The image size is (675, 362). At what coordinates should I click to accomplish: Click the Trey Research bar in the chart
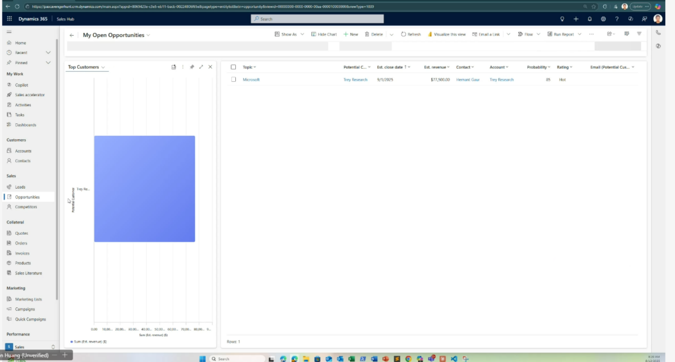click(x=144, y=189)
